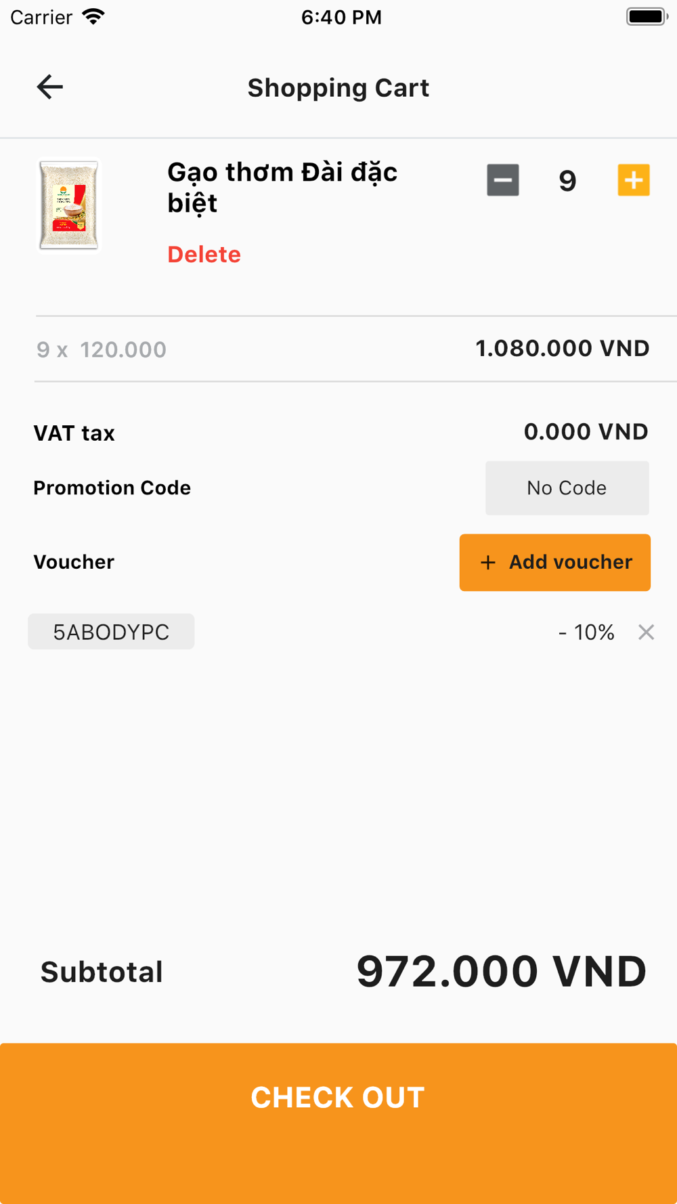Open the rice product thumbnail
The width and height of the screenshot is (677, 1204).
[x=68, y=205]
